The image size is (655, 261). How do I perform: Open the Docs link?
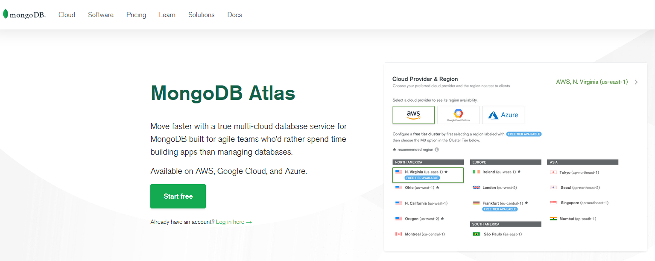pyautogui.click(x=234, y=15)
